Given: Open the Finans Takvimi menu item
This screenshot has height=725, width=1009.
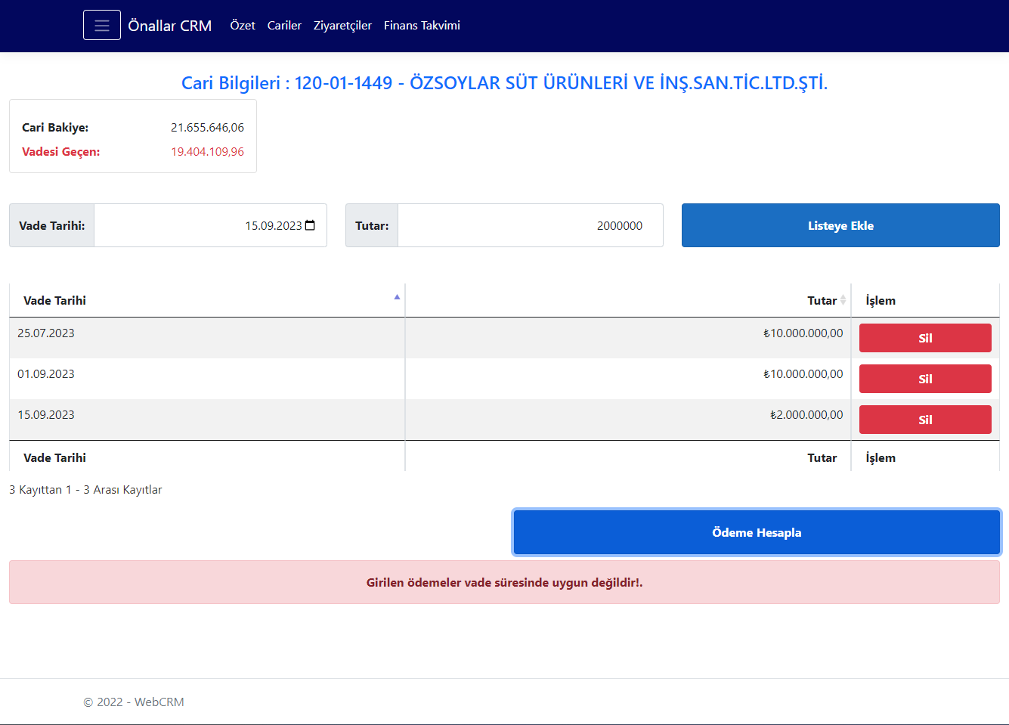Looking at the screenshot, I should click(422, 26).
